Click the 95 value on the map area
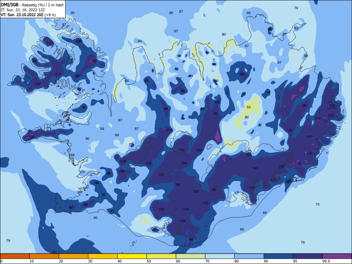This screenshot has height=264, width=352. coord(103,194)
